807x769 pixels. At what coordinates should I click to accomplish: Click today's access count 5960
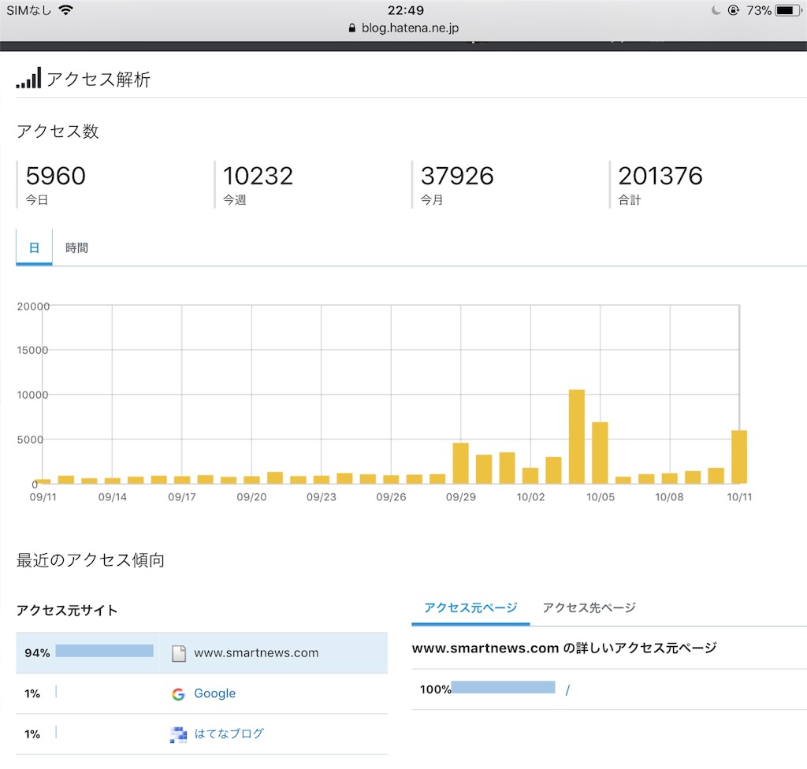pyautogui.click(x=56, y=176)
